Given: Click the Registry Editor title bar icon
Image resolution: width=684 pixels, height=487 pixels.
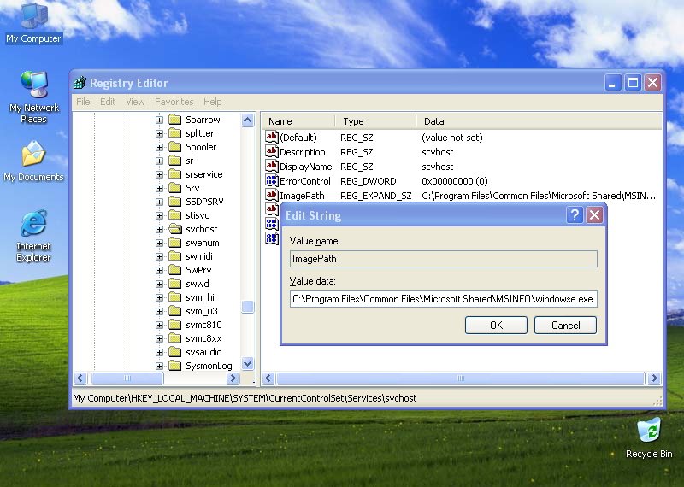Looking at the screenshot, I should [x=80, y=82].
